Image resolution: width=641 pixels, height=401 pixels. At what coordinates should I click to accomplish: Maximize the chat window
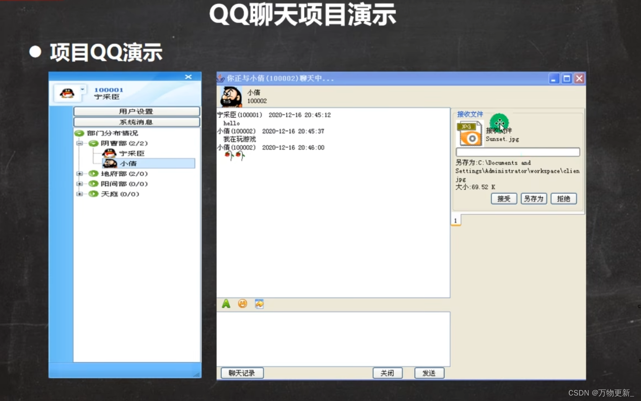point(567,78)
